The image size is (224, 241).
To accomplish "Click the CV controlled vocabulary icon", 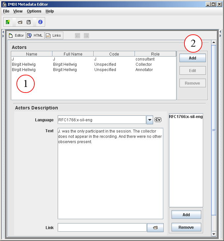I will click(x=158, y=120).
